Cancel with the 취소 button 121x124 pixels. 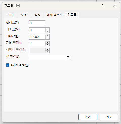(x=109, y=117)
